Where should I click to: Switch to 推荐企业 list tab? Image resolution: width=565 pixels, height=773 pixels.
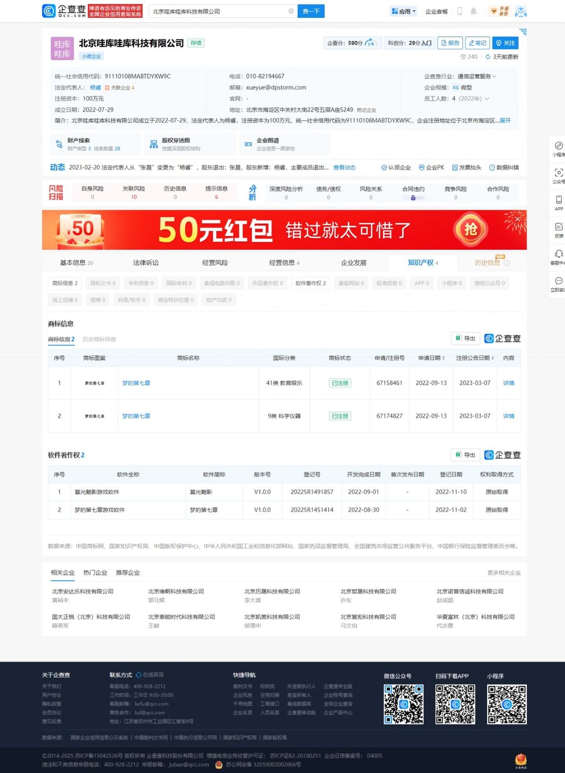[128, 572]
